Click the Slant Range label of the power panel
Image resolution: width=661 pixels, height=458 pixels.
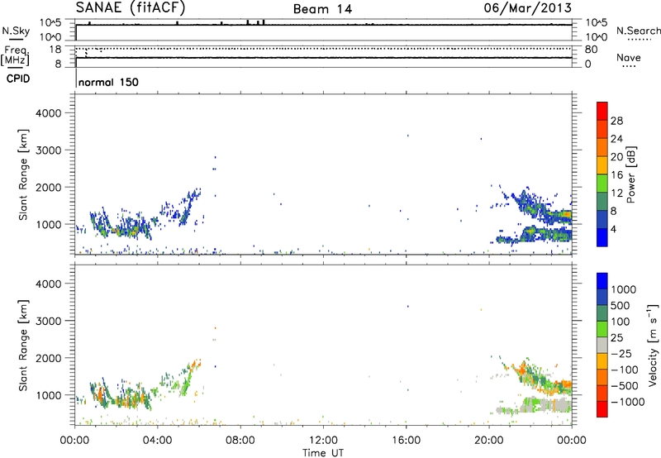pyautogui.click(x=23, y=174)
